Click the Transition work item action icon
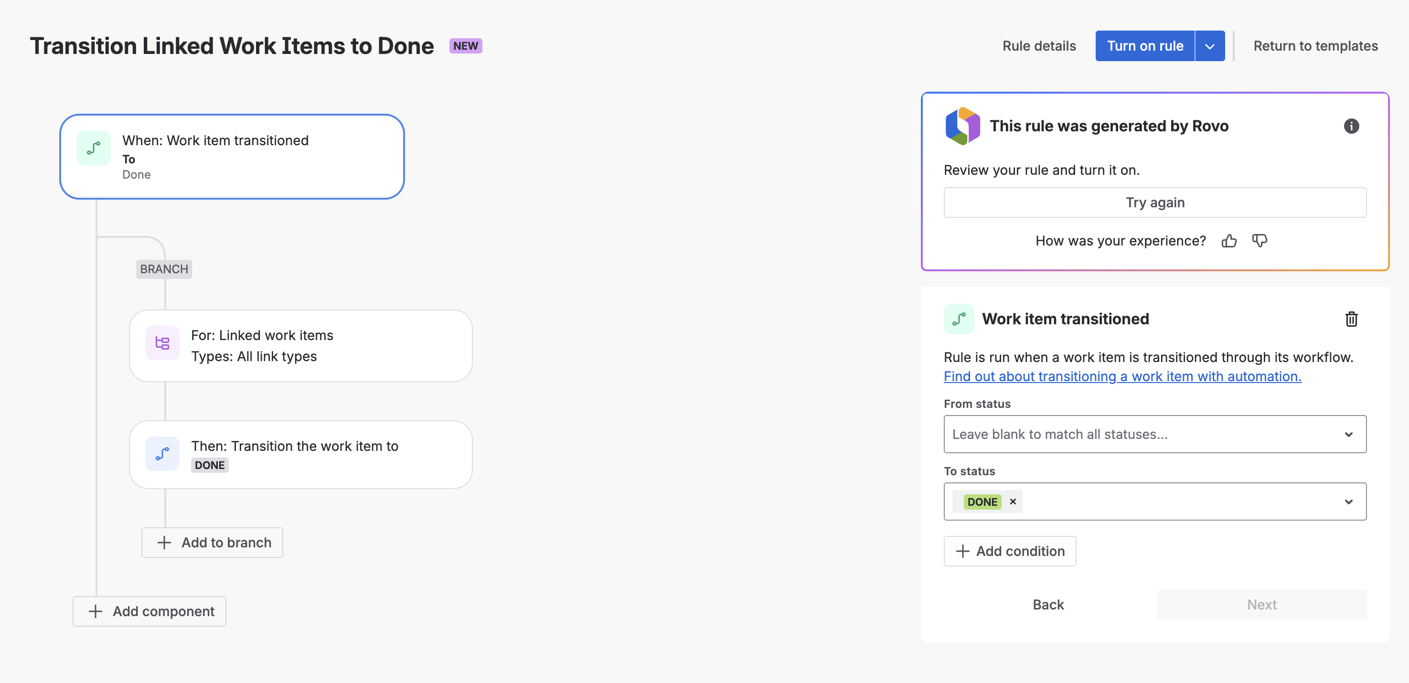This screenshot has width=1409, height=683. pos(162,453)
